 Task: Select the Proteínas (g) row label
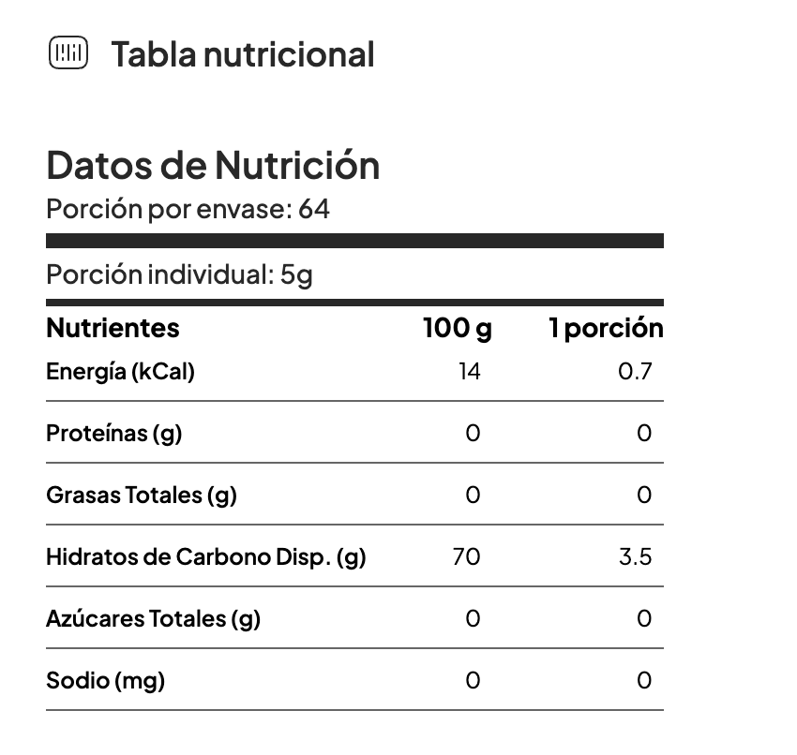click(x=113, y=433)
